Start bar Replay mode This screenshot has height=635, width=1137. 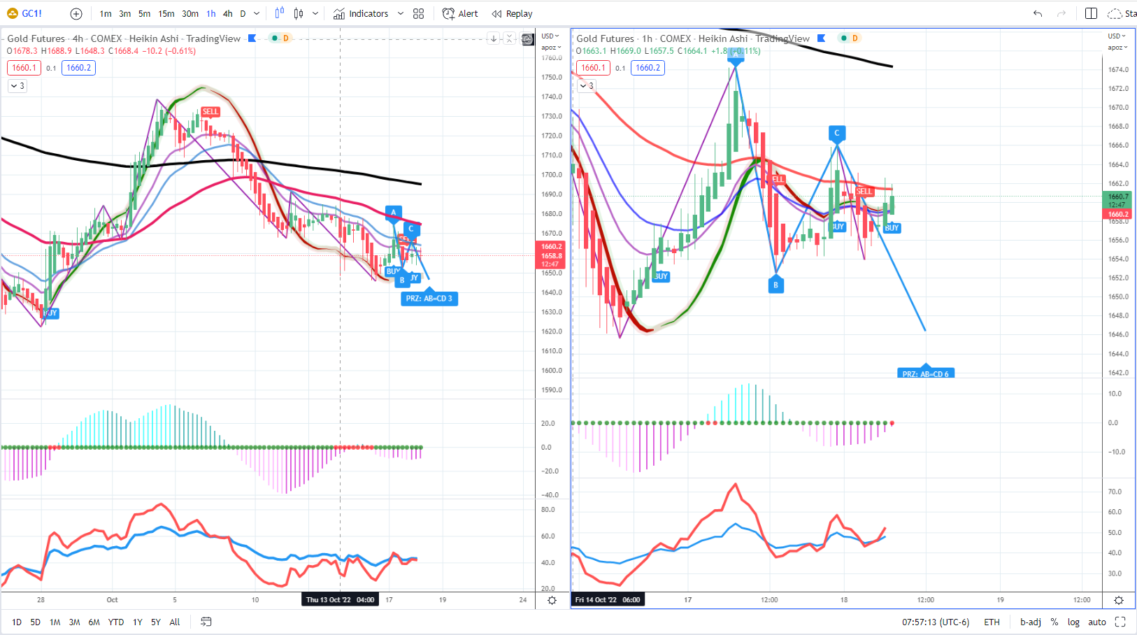tap(512, 13)
